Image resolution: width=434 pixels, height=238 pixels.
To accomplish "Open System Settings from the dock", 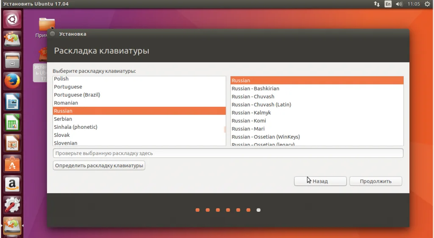I will tap(12, 205).
